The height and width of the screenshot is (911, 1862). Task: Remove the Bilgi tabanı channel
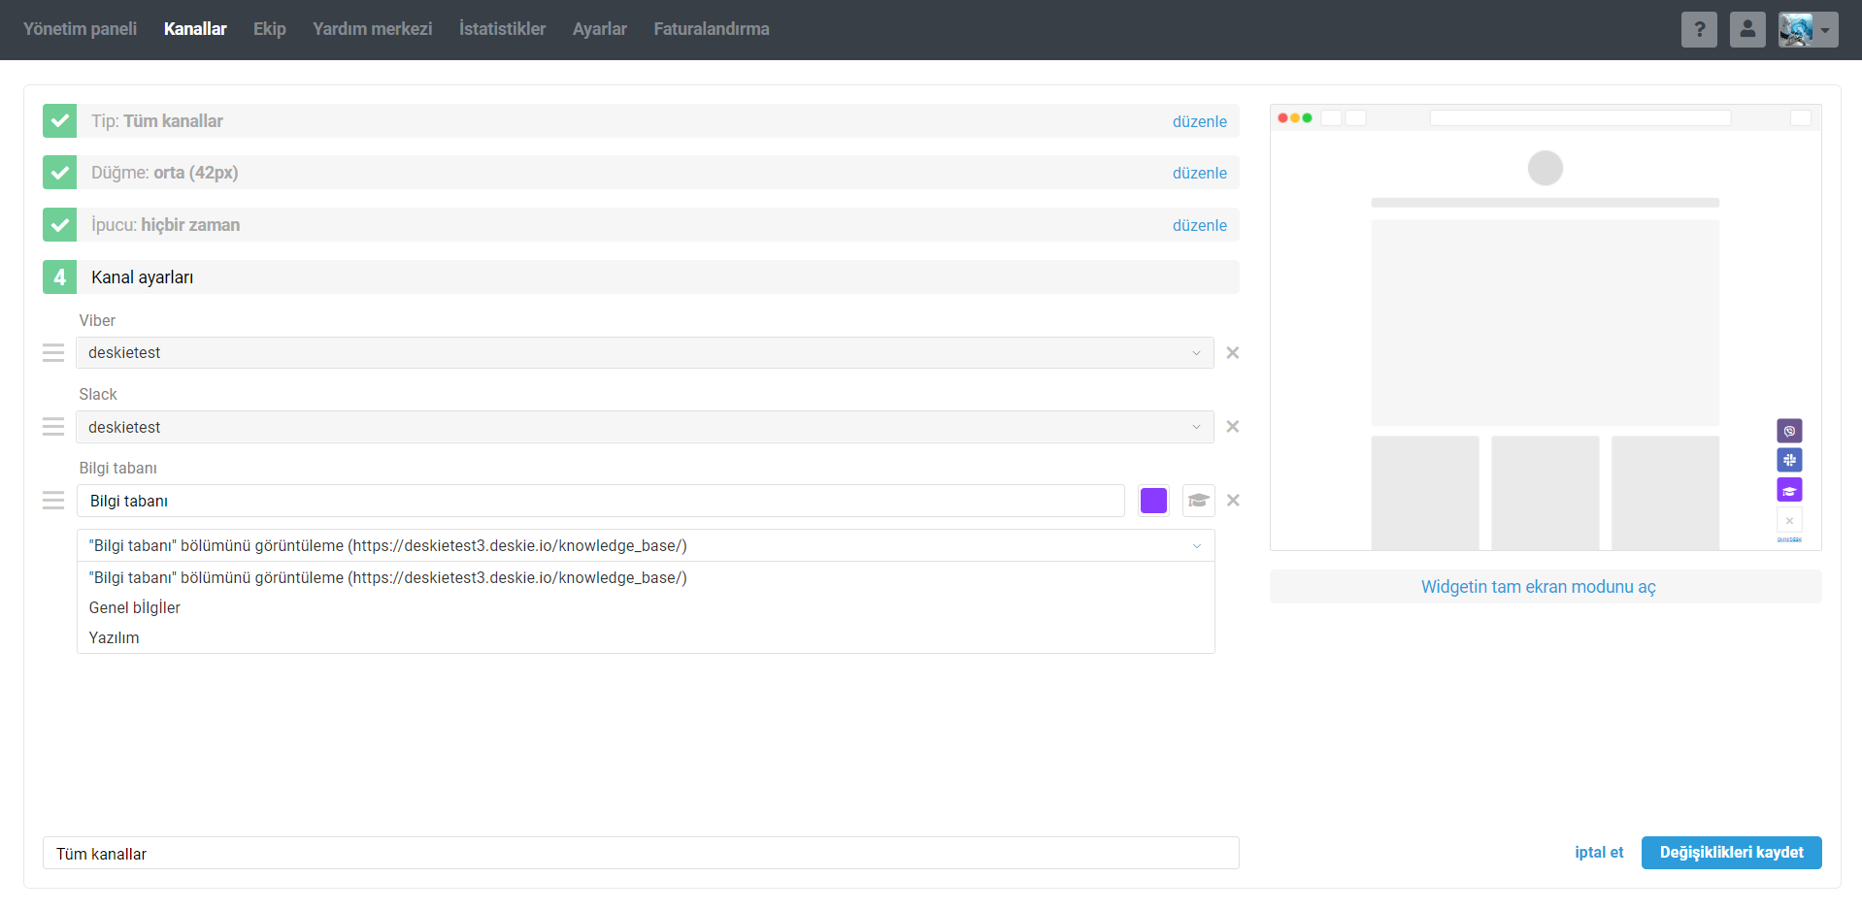(1233, 501)
